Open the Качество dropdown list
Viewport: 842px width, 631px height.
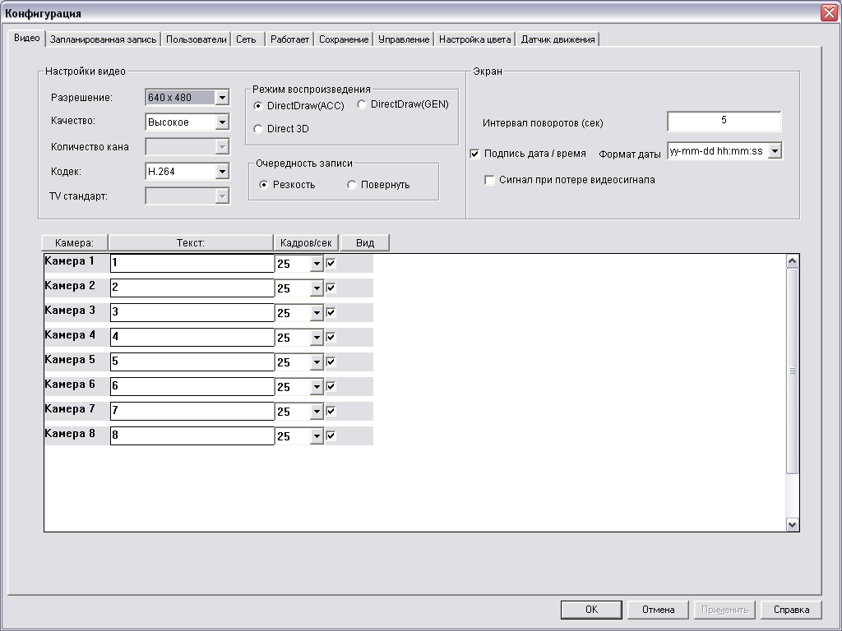pyautogui.click(x=221, y=122)
